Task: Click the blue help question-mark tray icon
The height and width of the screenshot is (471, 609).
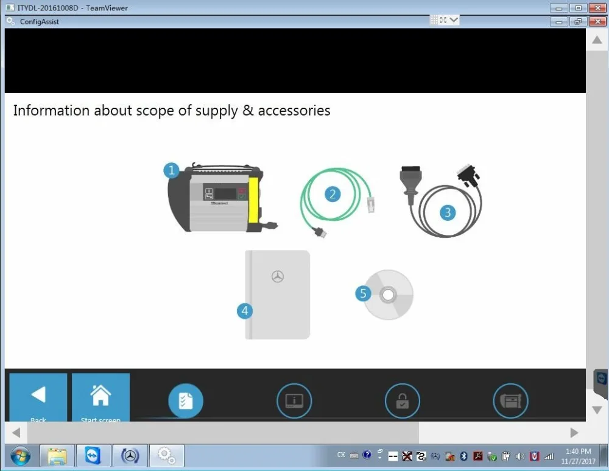Action: [x=367, y=455]
